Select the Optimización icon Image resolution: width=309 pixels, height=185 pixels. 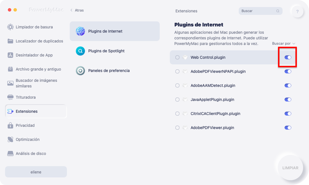(10, 139)
